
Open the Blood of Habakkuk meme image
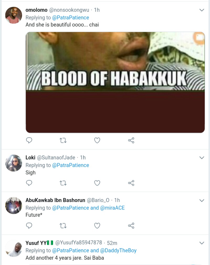pyautogui.click(x=115, y=82)
